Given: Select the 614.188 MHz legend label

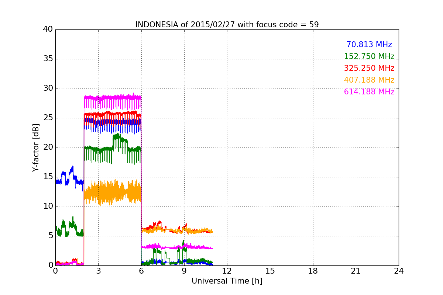Looking at the screenshot, I should (369, 92).
